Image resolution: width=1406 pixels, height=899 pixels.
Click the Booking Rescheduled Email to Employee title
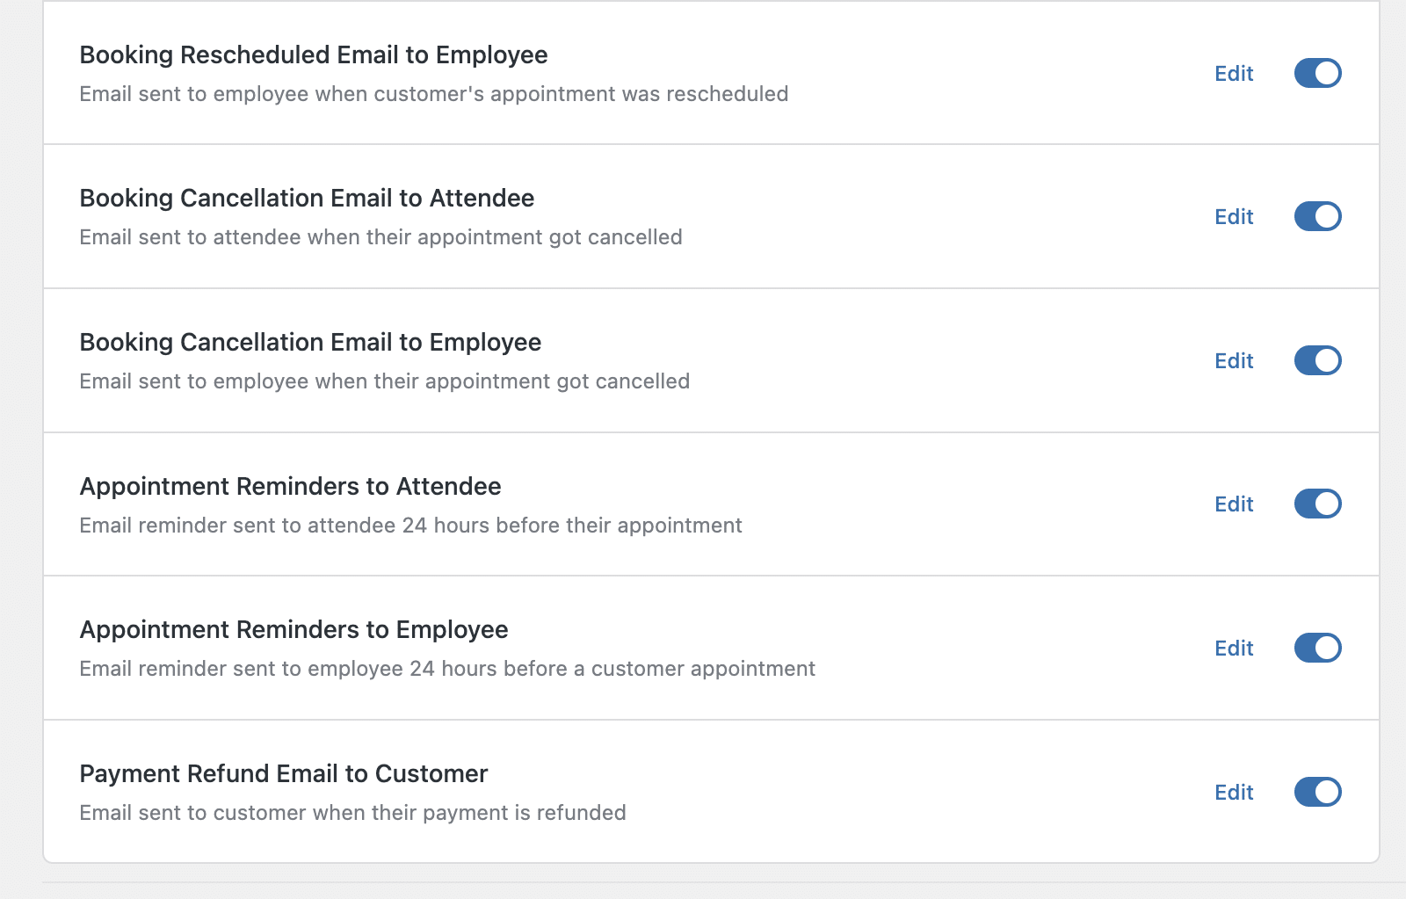(x=314, y=55)
